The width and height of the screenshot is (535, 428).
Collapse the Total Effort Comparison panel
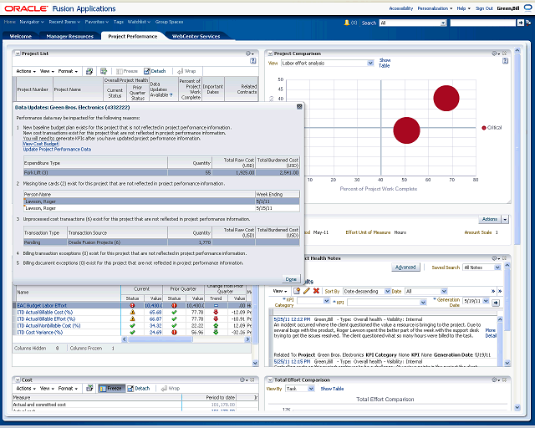point(270,380)
